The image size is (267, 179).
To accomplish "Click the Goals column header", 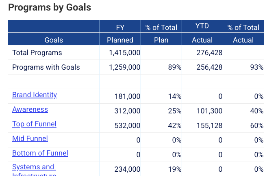I will click(54, 40).
